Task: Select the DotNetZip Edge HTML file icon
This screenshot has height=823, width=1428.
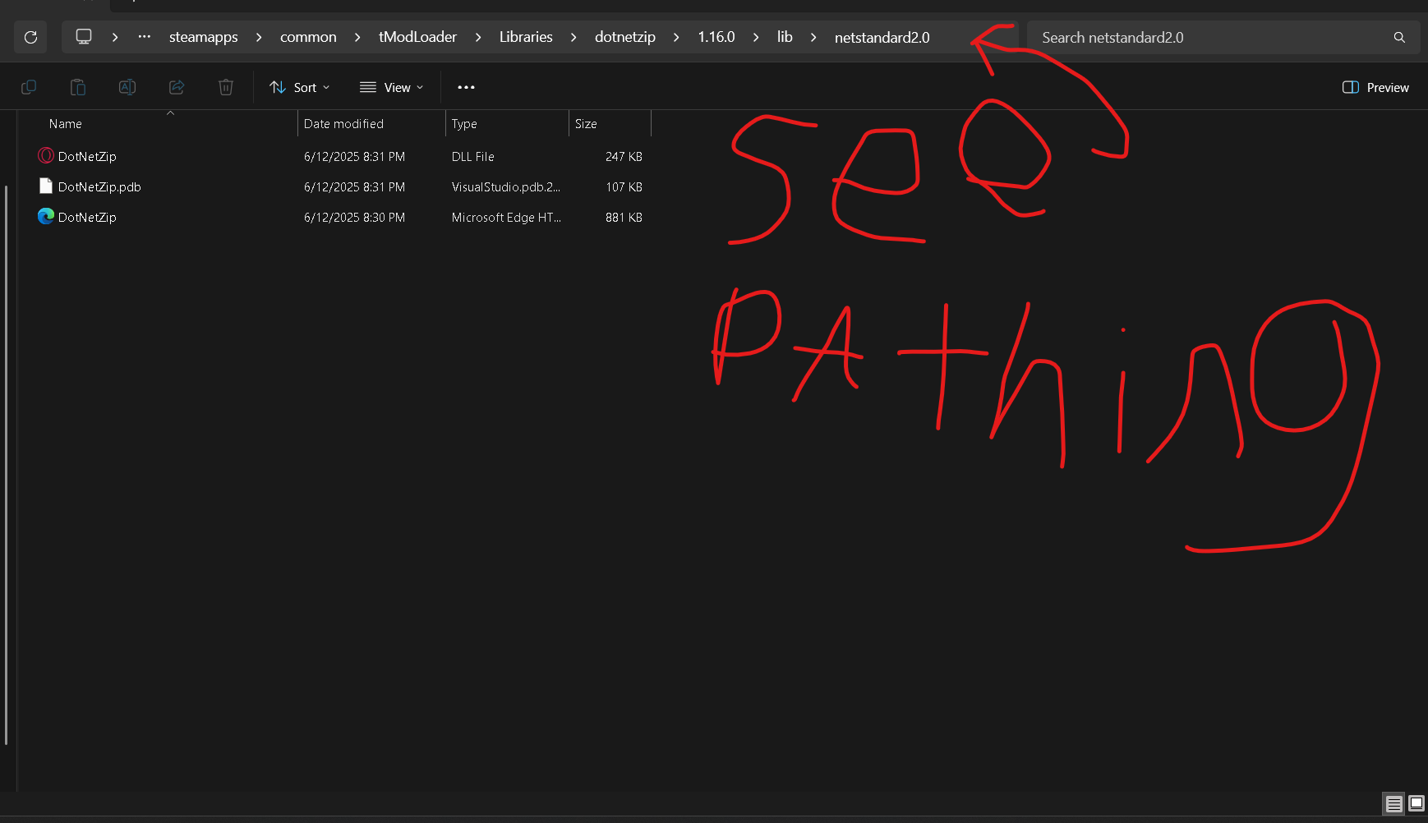Action: click(x=46, y=216)
